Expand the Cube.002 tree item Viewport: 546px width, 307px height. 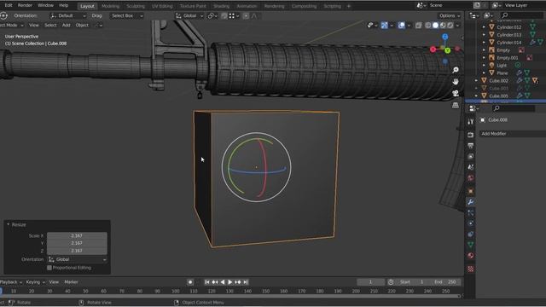[x=476, y=80]
